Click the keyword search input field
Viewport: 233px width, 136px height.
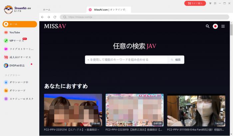[126, 60]
